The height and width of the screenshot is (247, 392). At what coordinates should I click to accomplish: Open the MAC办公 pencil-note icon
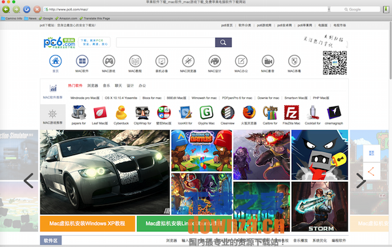point(241,61)
